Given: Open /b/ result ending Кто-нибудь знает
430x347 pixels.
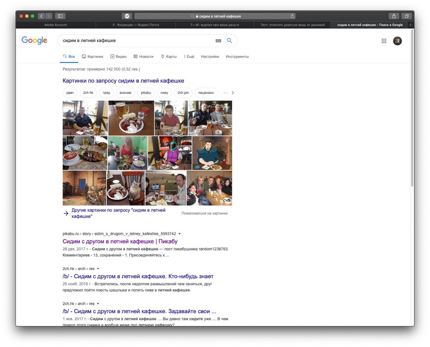Looking at the screenshot, I should point(138,276).
